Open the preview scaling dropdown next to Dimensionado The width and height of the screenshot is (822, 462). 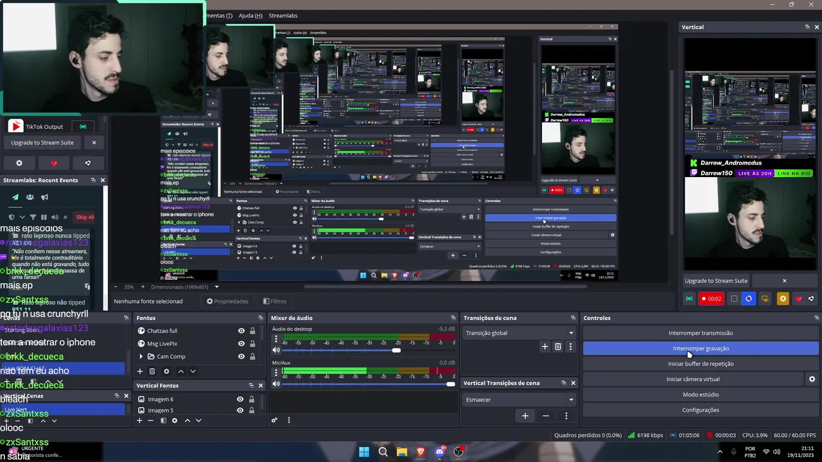point(216,287)
